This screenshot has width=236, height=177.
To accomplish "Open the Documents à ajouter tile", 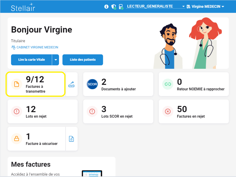I will pyautogui.click(x=118, y=84).
